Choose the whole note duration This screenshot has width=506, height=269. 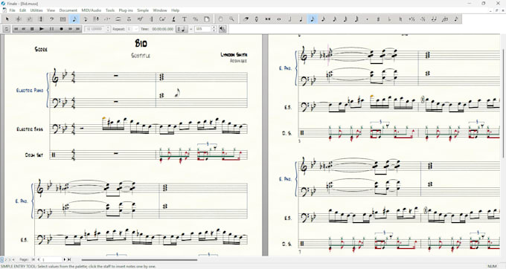click(279, 19)
